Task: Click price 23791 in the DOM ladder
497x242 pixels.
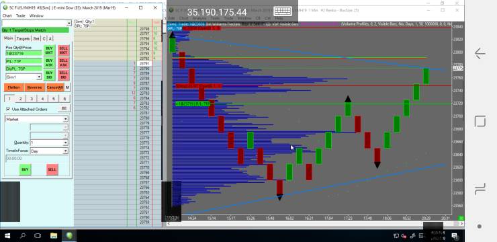Action: point(144,63)
